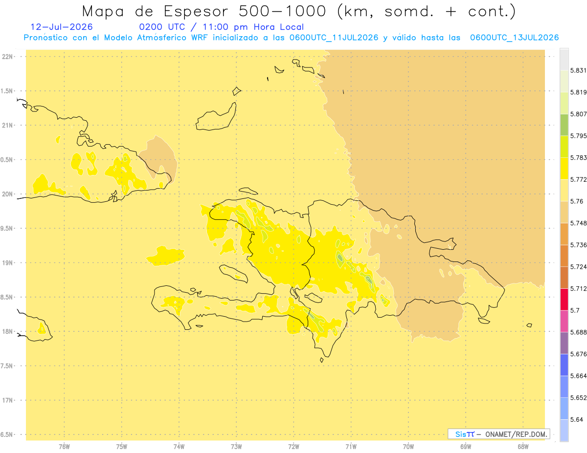Select the '69W' longitude label
The height and width of the screenshot is (453, 587).
pyautogui.click(x=466, y=447)
